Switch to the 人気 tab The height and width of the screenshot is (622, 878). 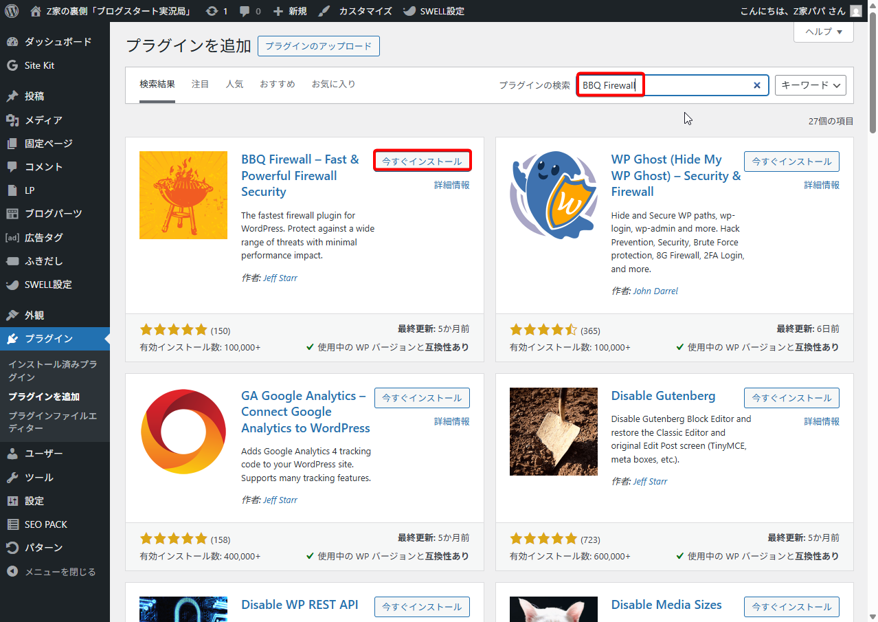[x=235, y=85]
